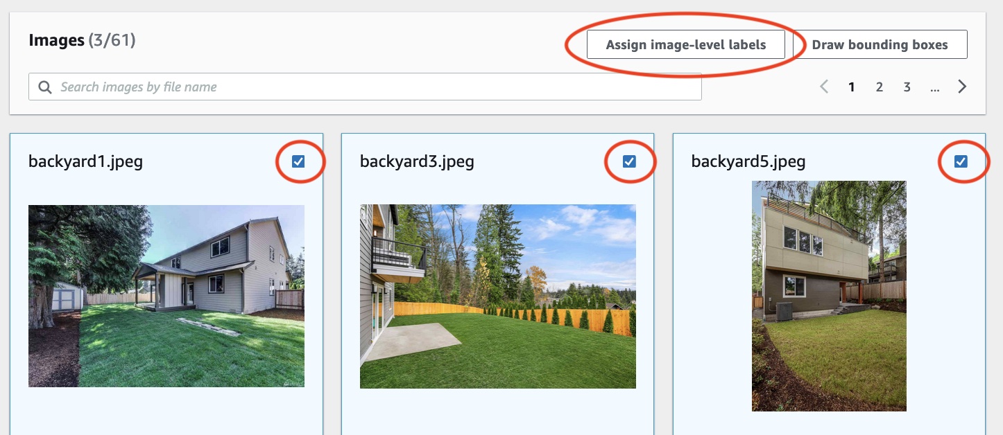Viewport: 1003px width, 435px height.
Task: Click the backyard5.jpeg file name
Action: [x=748, y=161]
